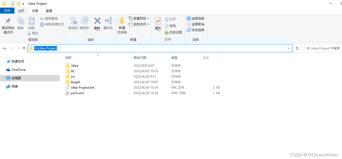
Task: Click the Paste (粘贴) icon
Action: tap(31, 22)
